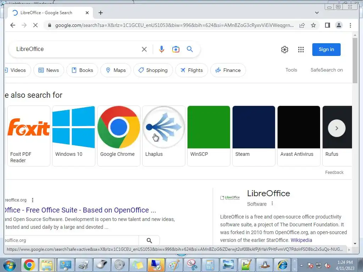
Task: Open Google quick settings gear
Action: tap(285, 50)
